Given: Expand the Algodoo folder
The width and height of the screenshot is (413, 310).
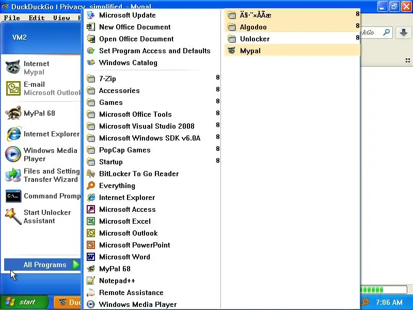Looking at the screenshot, I should click(x=292, y=27).
